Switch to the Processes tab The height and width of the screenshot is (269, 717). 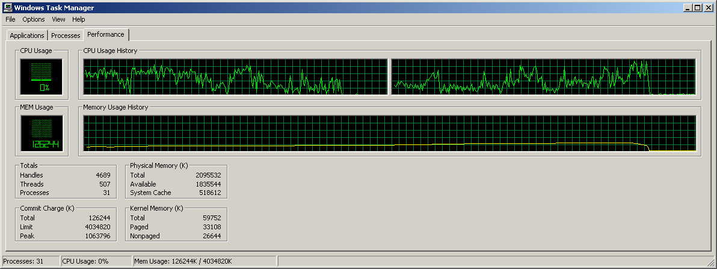[66, 36]
